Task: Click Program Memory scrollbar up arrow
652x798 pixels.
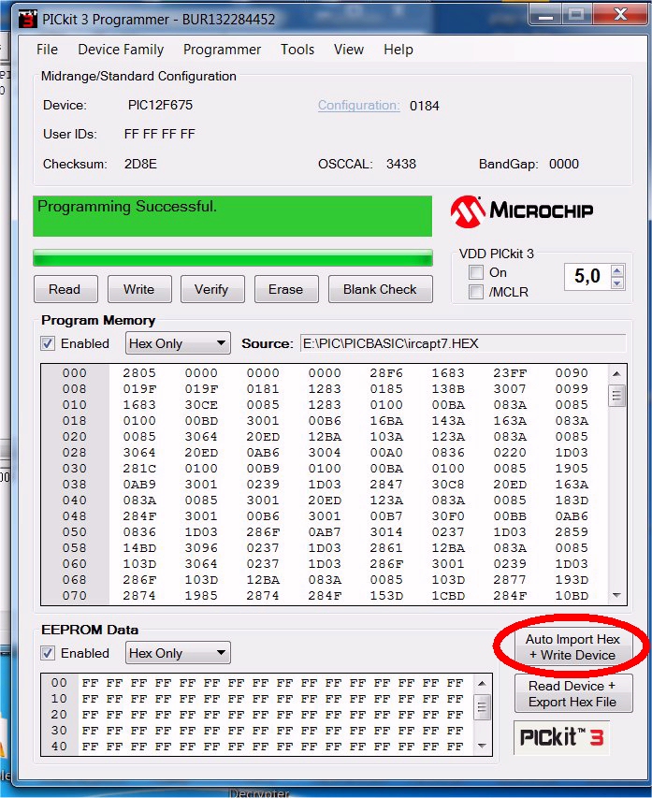Action: click(616, 373)
